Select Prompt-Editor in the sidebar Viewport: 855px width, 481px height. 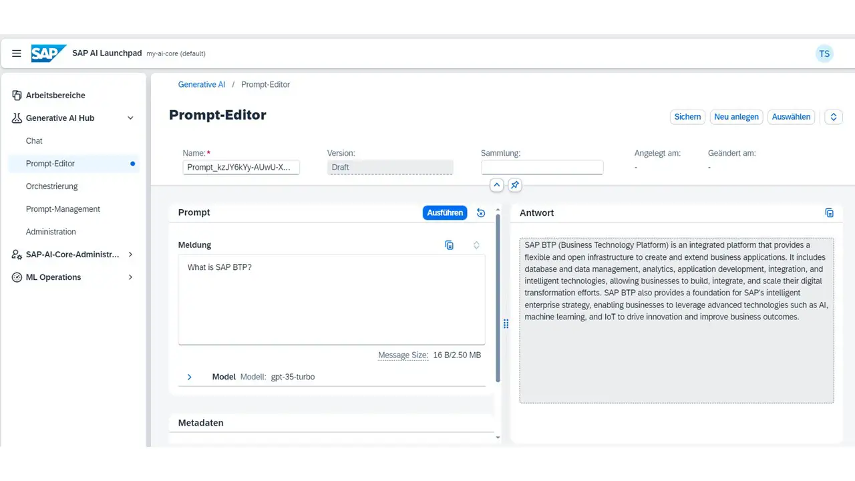73,164
